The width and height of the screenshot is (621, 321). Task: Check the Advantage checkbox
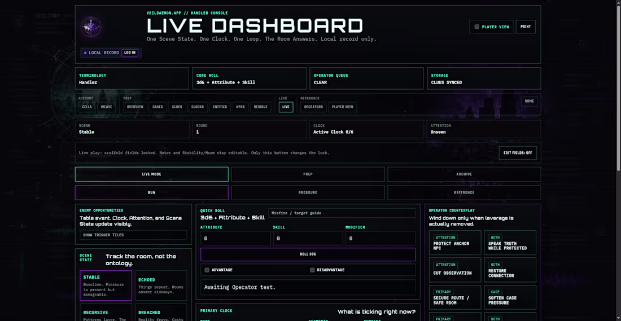(x=207, y=270)
